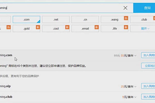This screenshot has height=103, width=155.
Task: Clear the search box with the X icon
Action: click(125, 8)
